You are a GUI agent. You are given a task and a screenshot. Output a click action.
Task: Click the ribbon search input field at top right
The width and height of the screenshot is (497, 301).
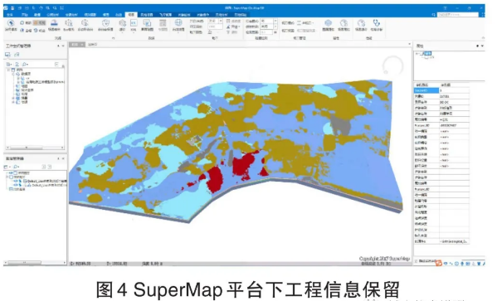coord(458,15)
